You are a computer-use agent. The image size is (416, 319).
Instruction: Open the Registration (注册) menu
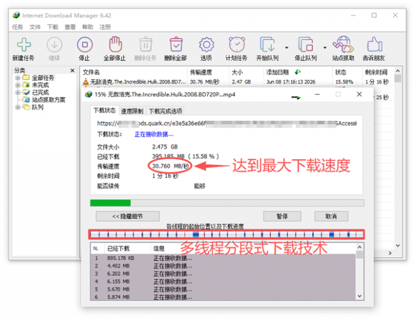coord(105,27)
